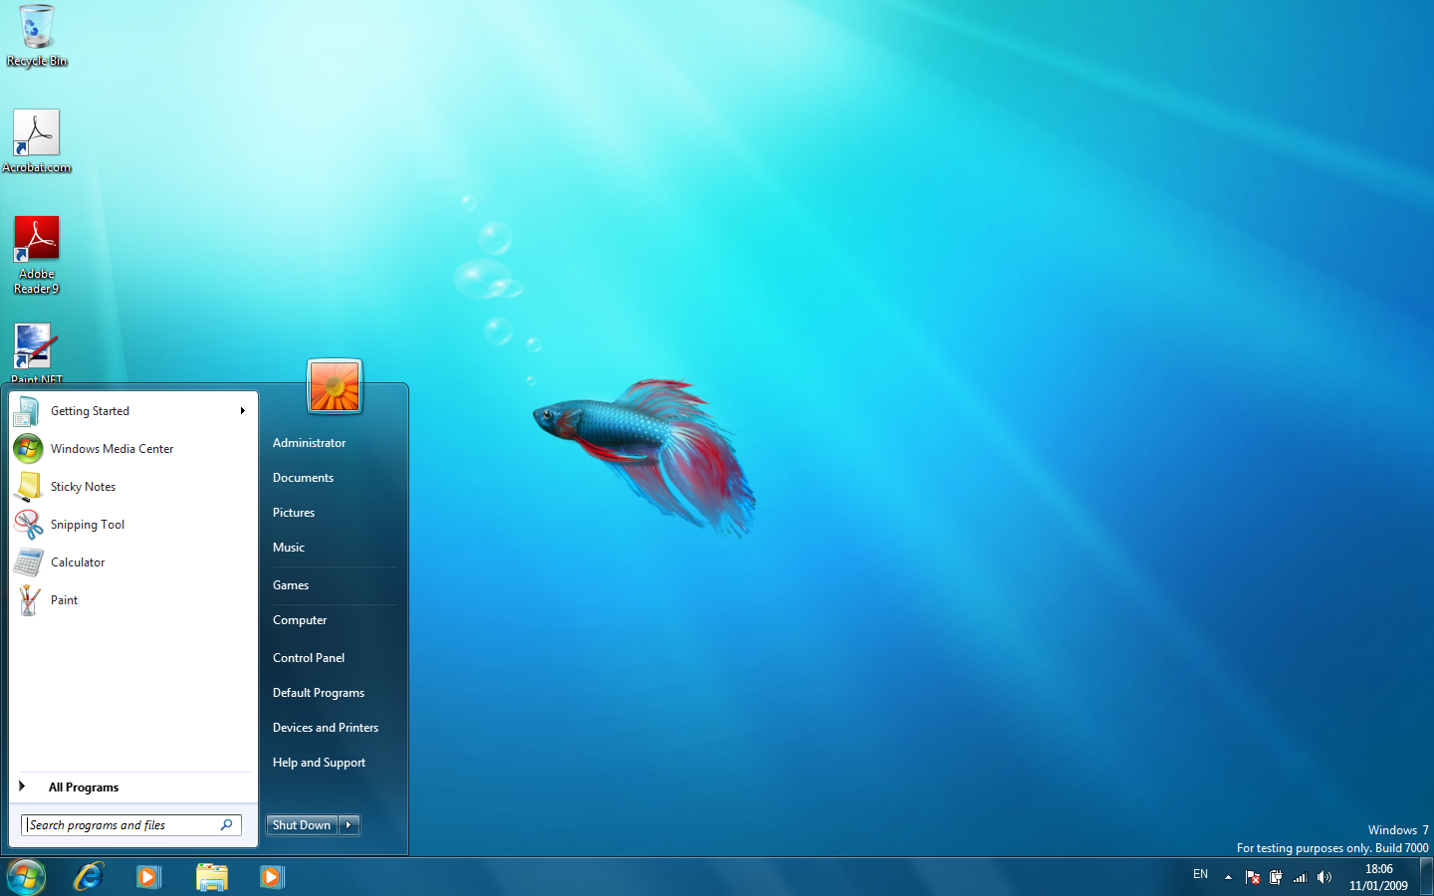Click the Paint icon in Start menu

(28, 600)
